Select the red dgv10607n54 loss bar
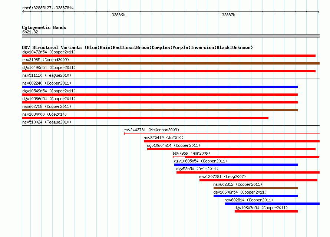Image resolution: width=330 pixels, height=237 pixels. (x=266, y=211)
